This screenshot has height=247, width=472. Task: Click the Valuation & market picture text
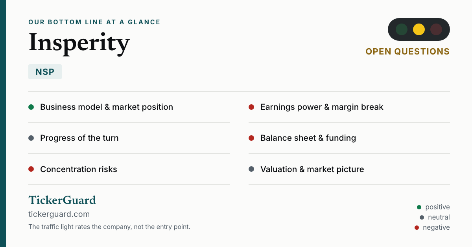(312, 169)
